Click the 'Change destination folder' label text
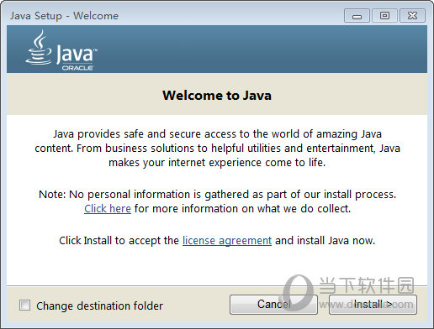434x329 pixels. pos(99,305)
